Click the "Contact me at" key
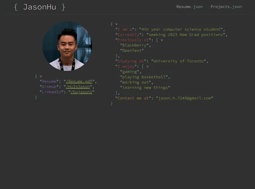 tap(133, 98)
